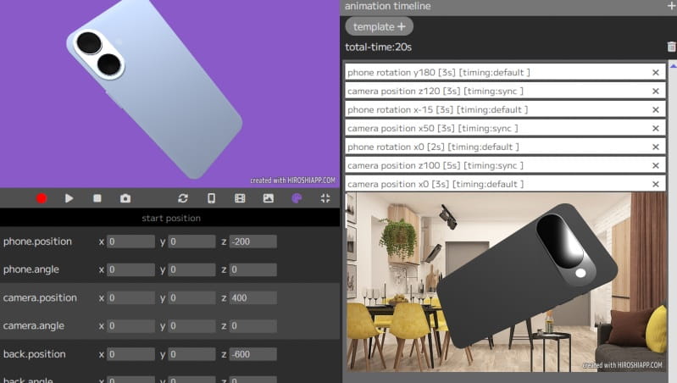The image size is (677, 383).
Task: Click the refresh/reset arrows icon
Action: (183, 198)
